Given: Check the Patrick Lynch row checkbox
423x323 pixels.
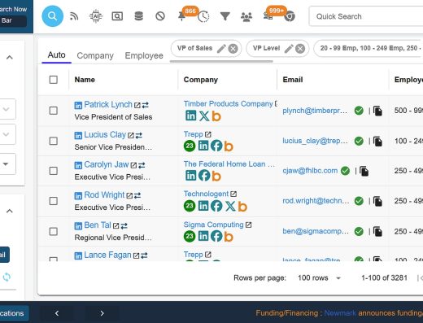Looking at the screenshot, I should pos(54,111).
